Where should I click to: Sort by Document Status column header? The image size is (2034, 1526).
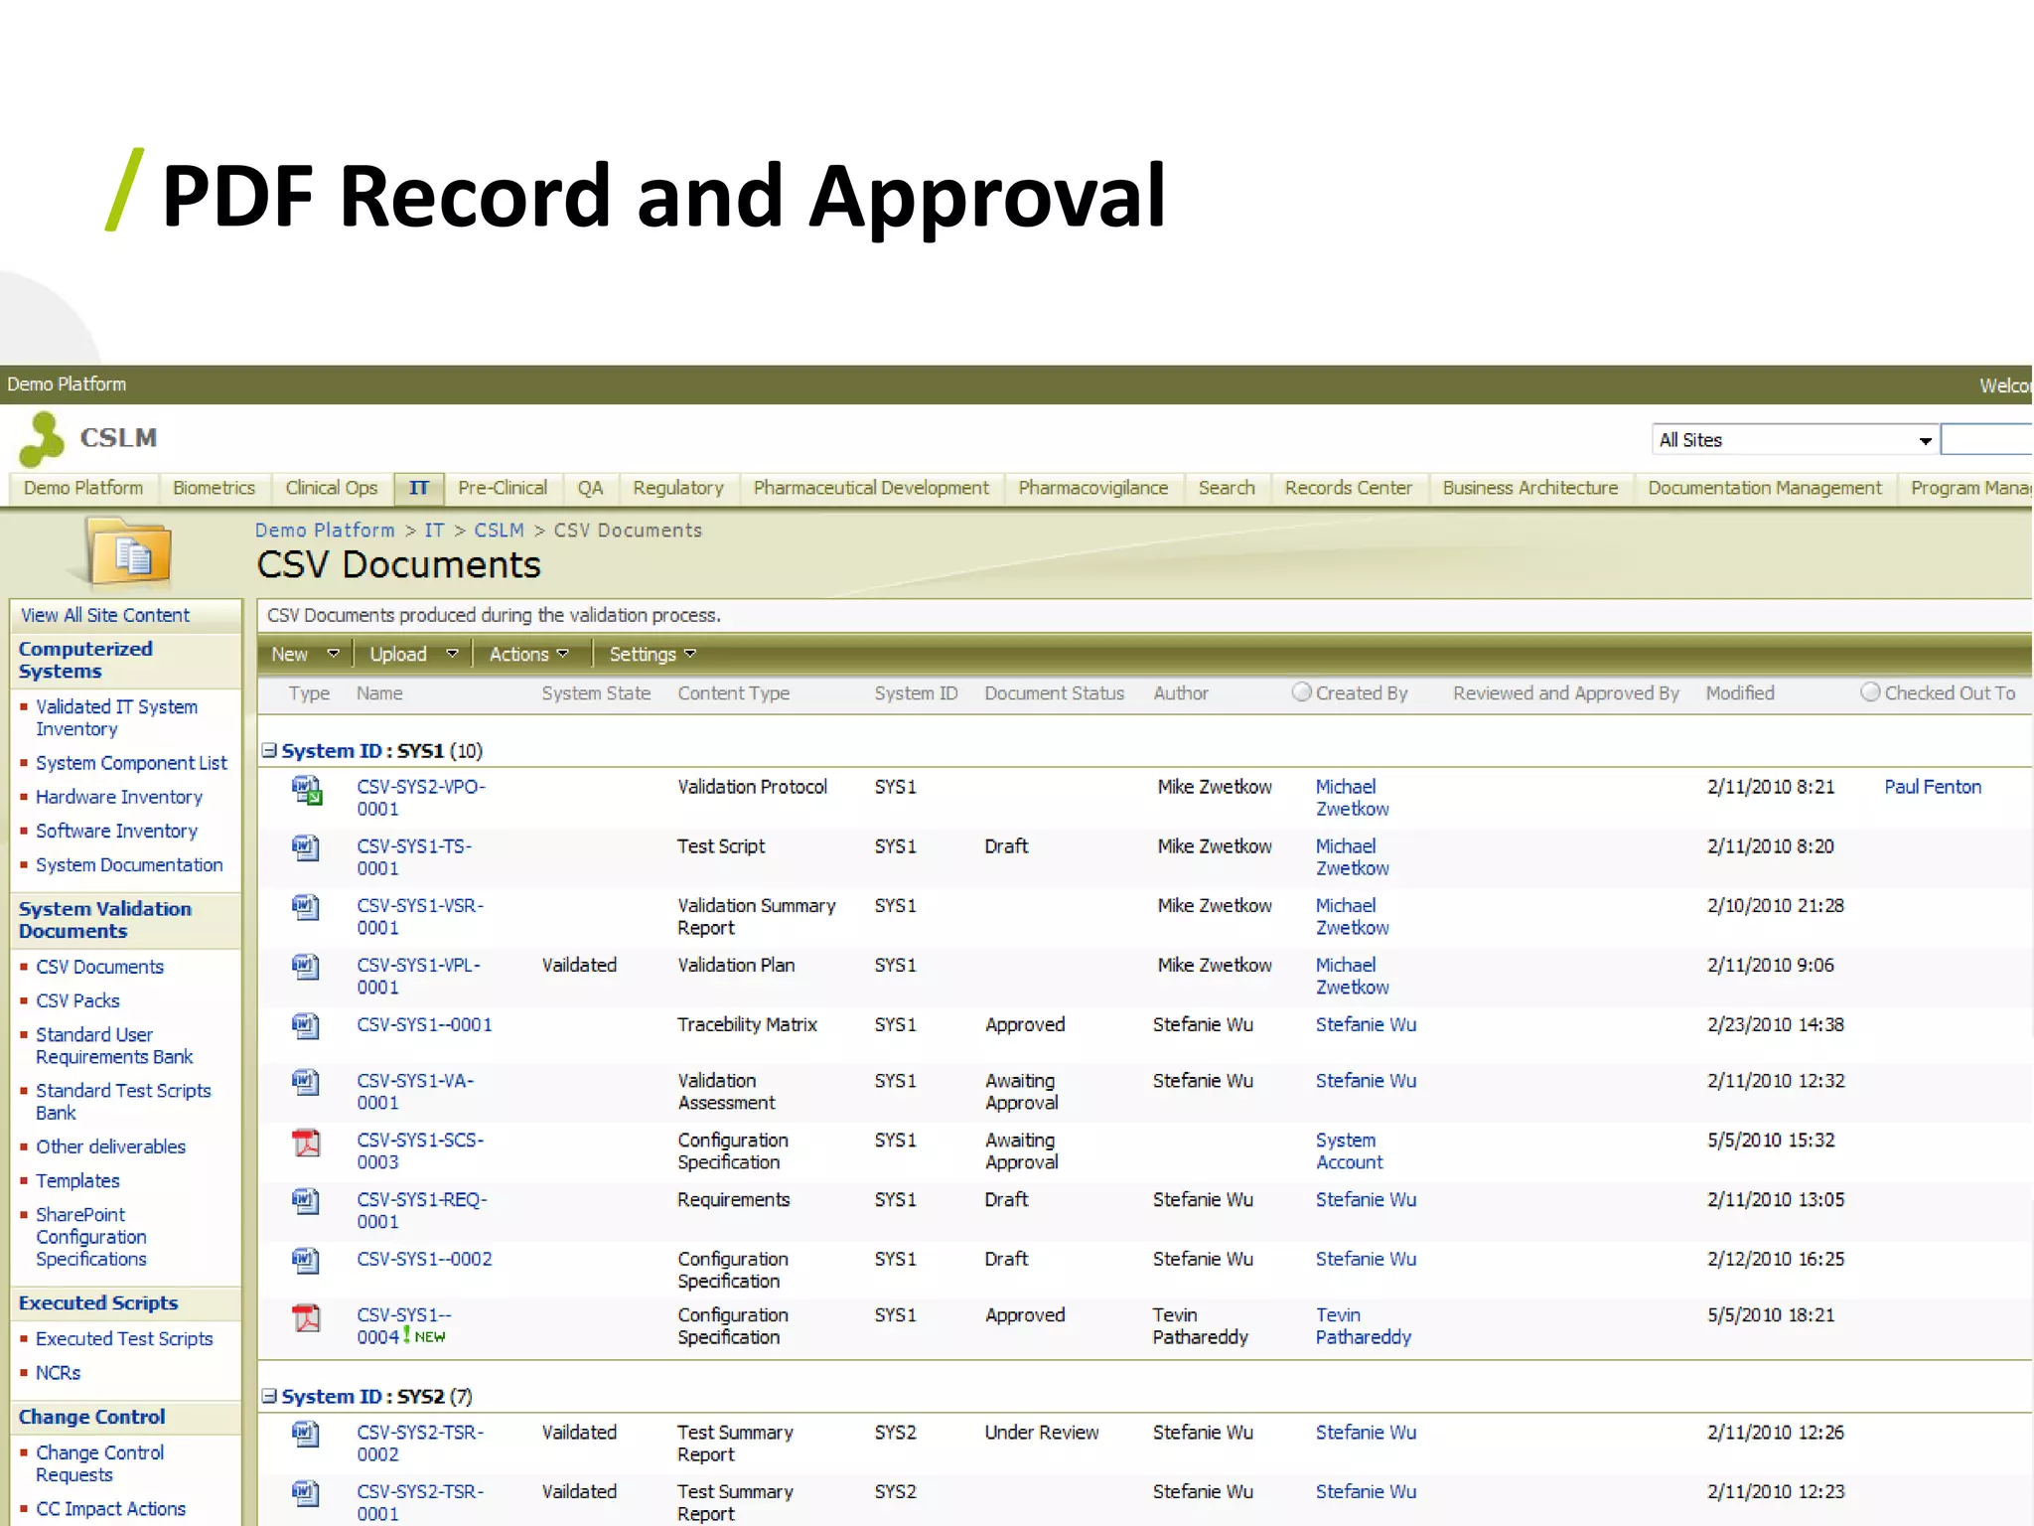[x=1054, y=692]
